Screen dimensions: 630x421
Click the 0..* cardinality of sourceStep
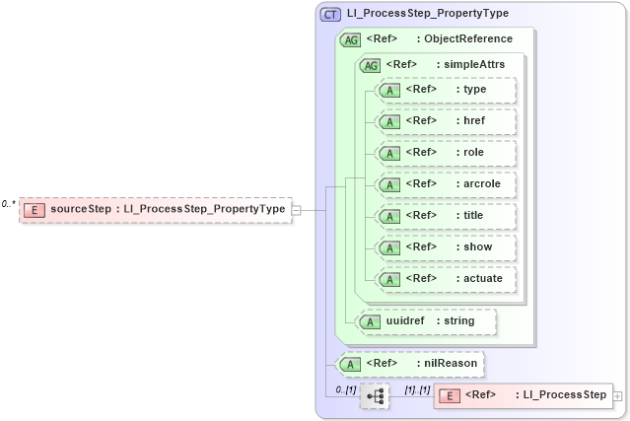tap(9, 204)
